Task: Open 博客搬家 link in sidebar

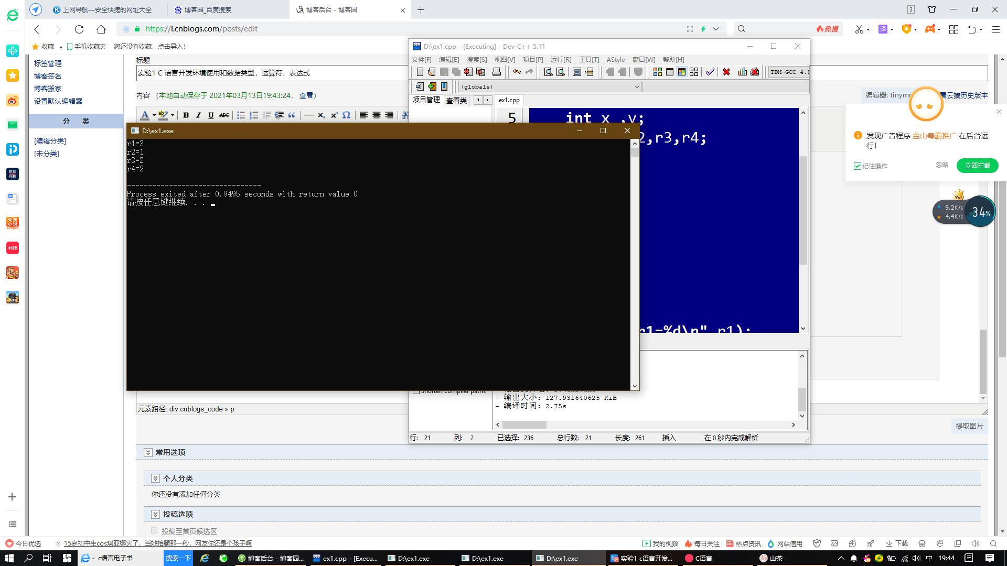Action: tap(48, 89)
